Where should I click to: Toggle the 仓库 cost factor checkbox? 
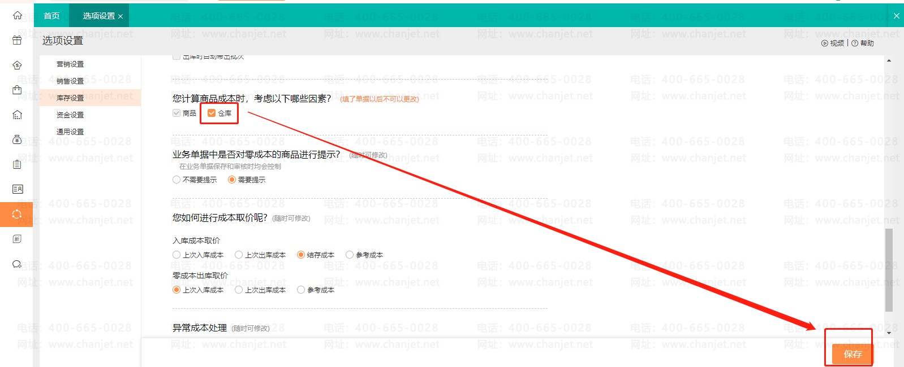tap(212, 113)
